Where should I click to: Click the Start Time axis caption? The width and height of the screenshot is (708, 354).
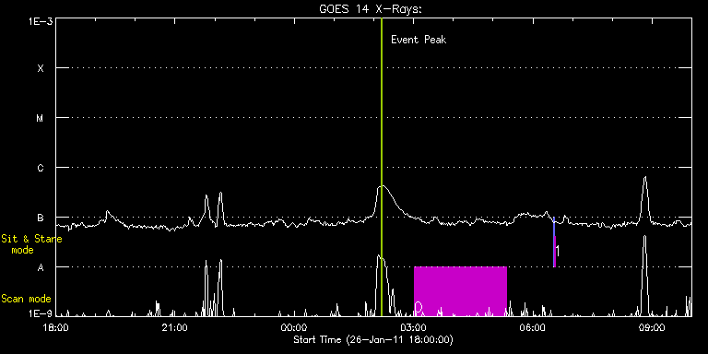point(373,339)
